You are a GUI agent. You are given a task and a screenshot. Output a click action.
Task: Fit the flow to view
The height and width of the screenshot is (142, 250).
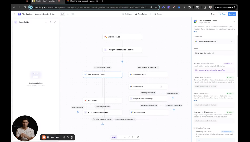138,137
